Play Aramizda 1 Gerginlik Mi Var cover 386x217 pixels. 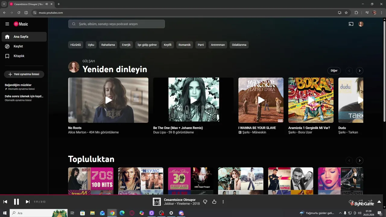[311, 100]
